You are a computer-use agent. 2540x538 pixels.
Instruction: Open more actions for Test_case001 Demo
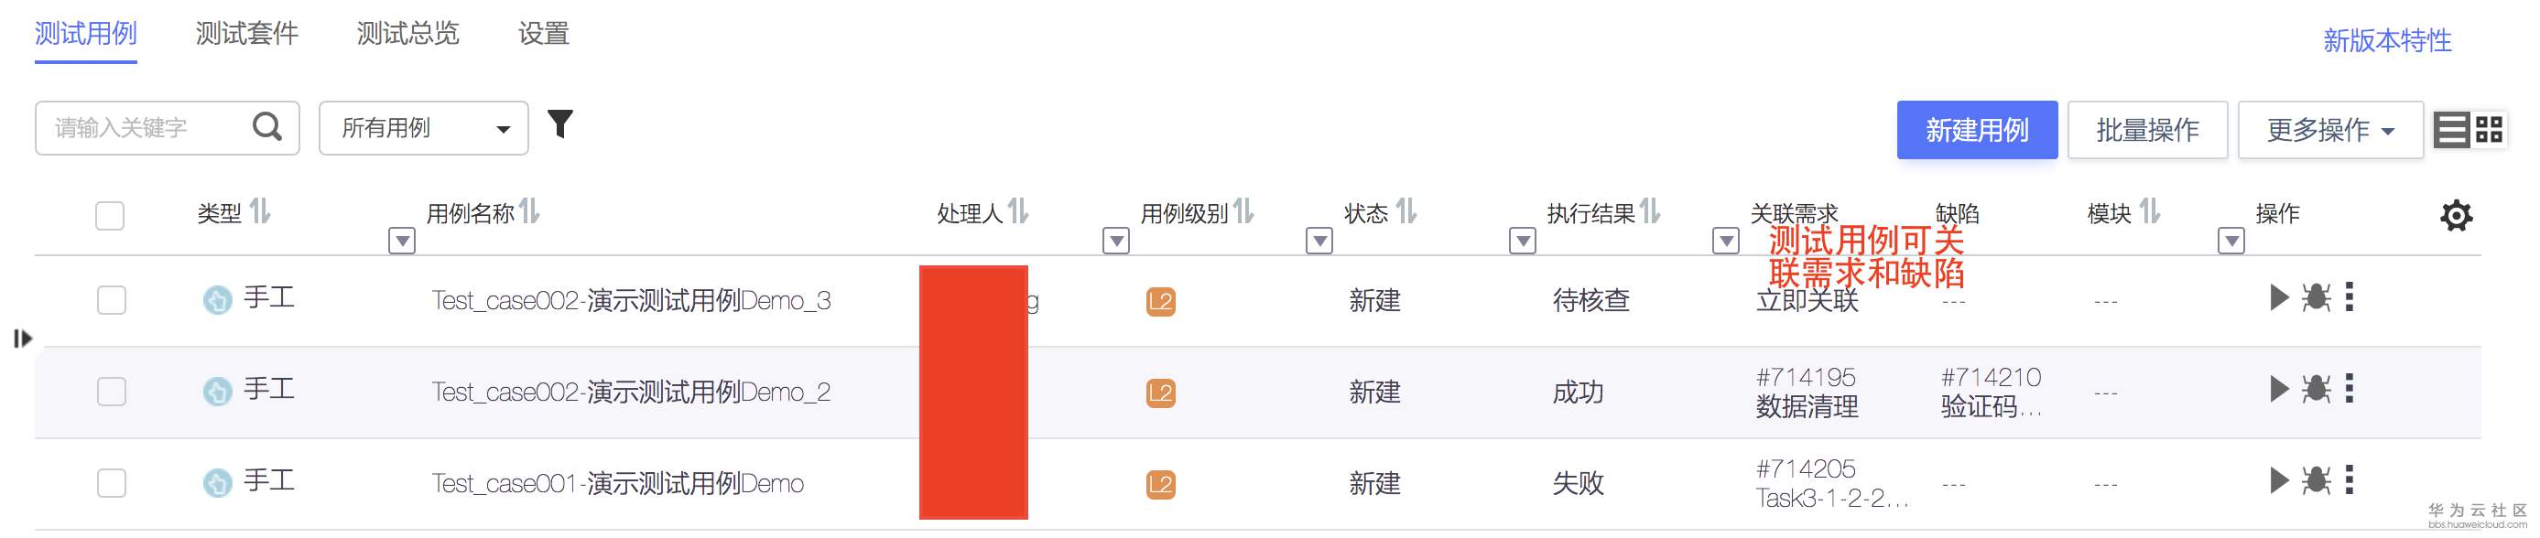[x=2350, y=481]
